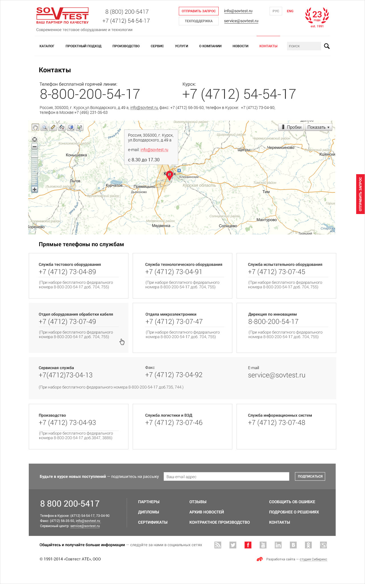Open the VKontakte social icon
This screenshot has width=365, height=584.
coord(293,545)
